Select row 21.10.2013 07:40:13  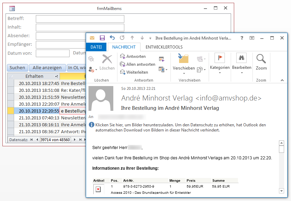11,118
